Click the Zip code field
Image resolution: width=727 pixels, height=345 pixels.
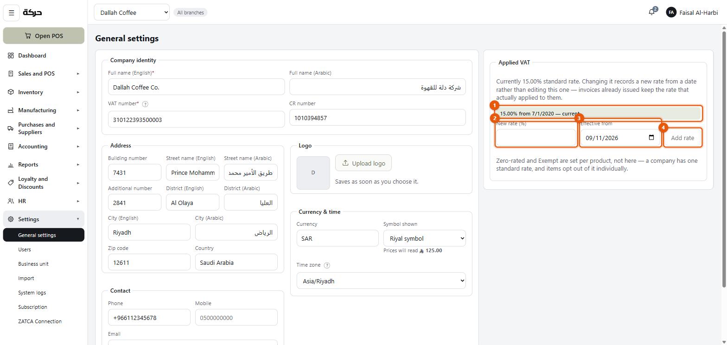[149, 262]
